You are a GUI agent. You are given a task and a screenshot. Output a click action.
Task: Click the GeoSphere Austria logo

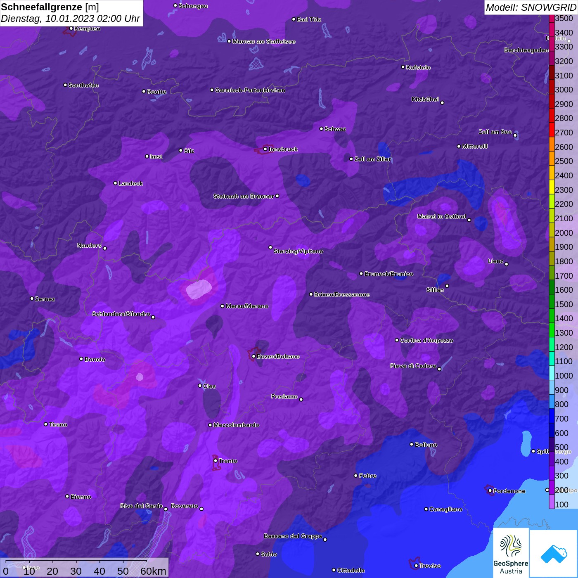(x=511, y=552)
